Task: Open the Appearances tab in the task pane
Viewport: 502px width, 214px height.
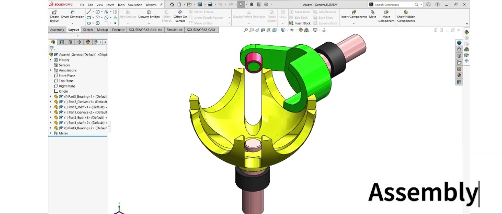Action: 459,75
